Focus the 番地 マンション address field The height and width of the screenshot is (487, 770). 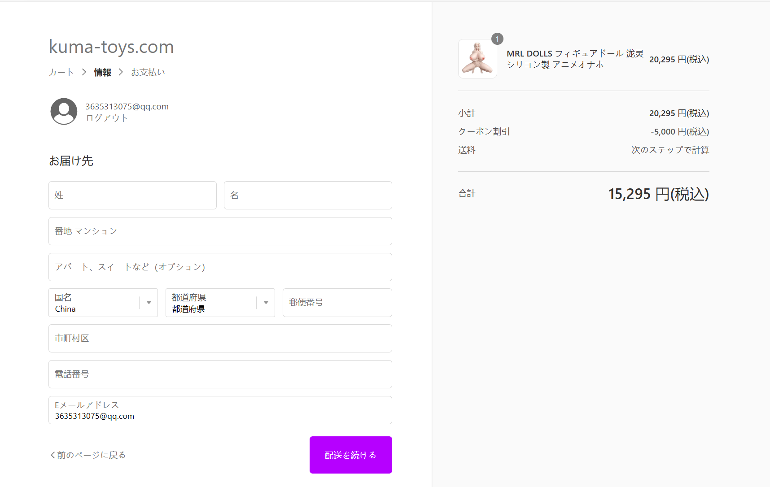[220, 231]
